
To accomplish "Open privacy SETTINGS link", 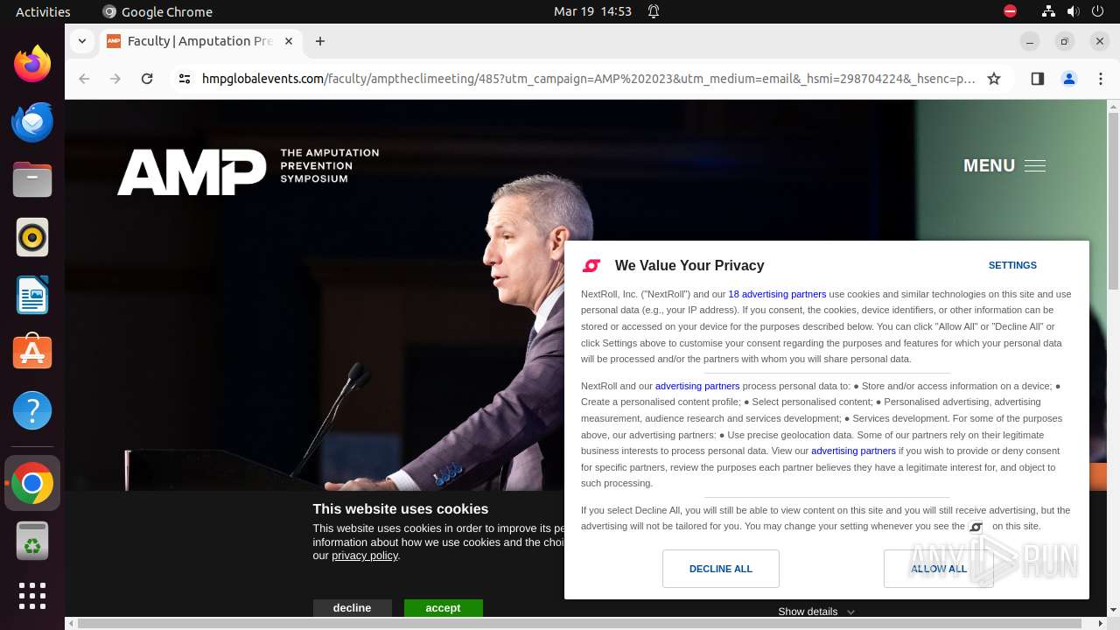I will [x=1012, y=265].
